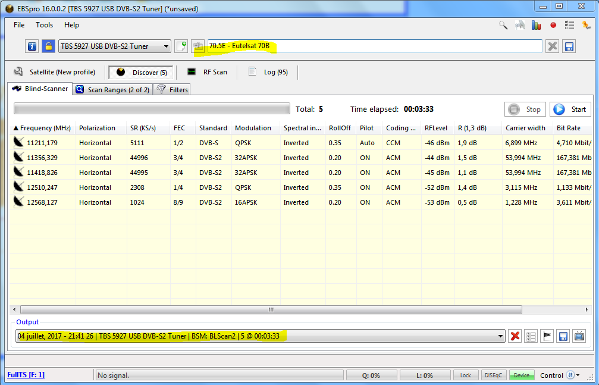Toggle the green Device status button
The width and height of the screenshot is (599, 385).
[522, 375]
